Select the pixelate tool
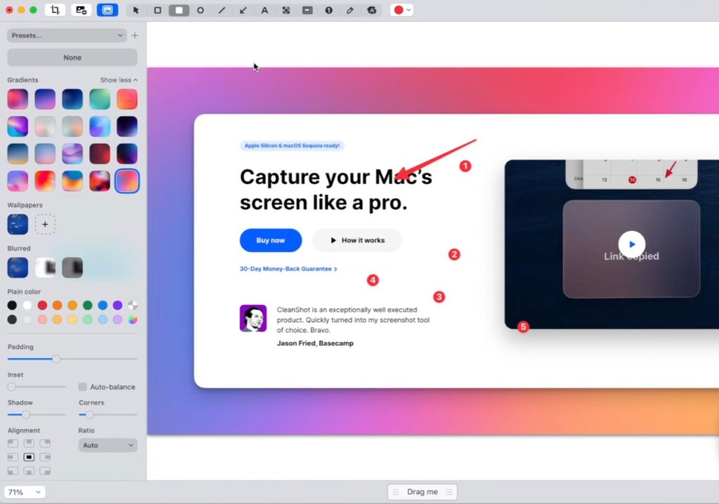 [286, 10]
